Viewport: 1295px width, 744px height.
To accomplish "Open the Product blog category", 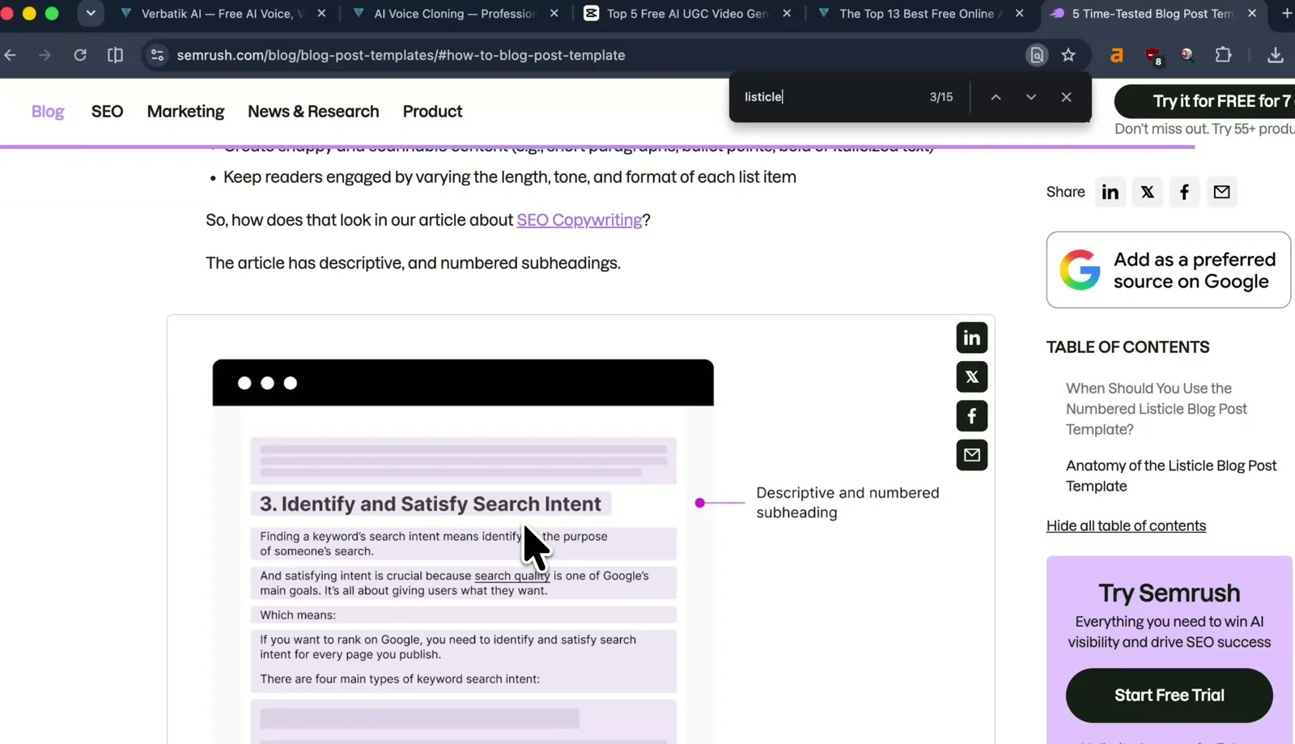I will pos(432,112).
